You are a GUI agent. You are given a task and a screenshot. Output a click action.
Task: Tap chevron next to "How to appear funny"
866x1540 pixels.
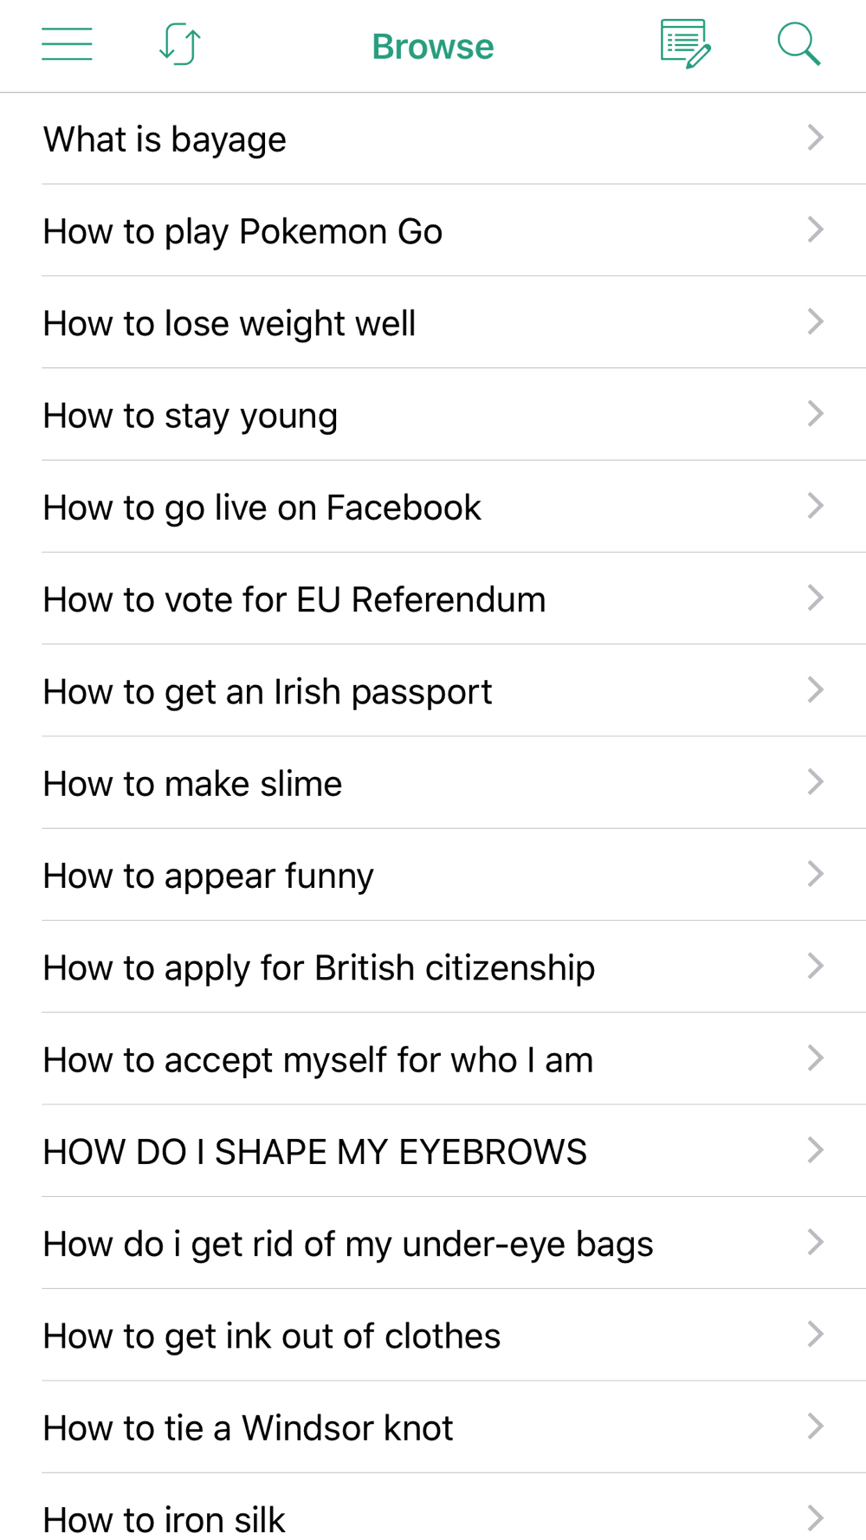coord(815,874)
